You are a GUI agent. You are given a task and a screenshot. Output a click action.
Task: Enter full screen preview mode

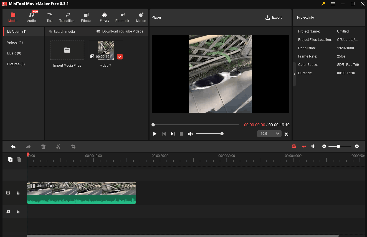287,134
